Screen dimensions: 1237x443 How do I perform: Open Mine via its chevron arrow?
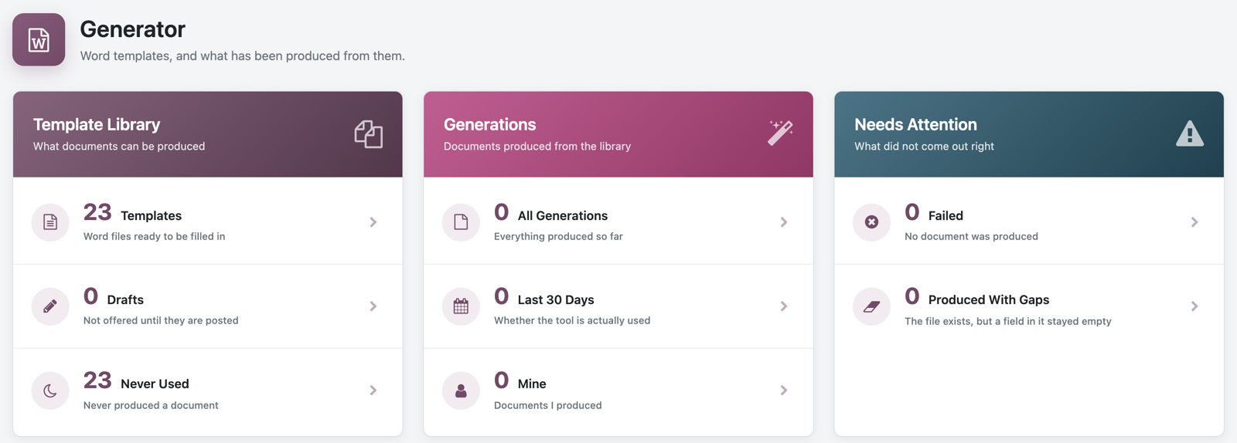(x=784, y=391)
